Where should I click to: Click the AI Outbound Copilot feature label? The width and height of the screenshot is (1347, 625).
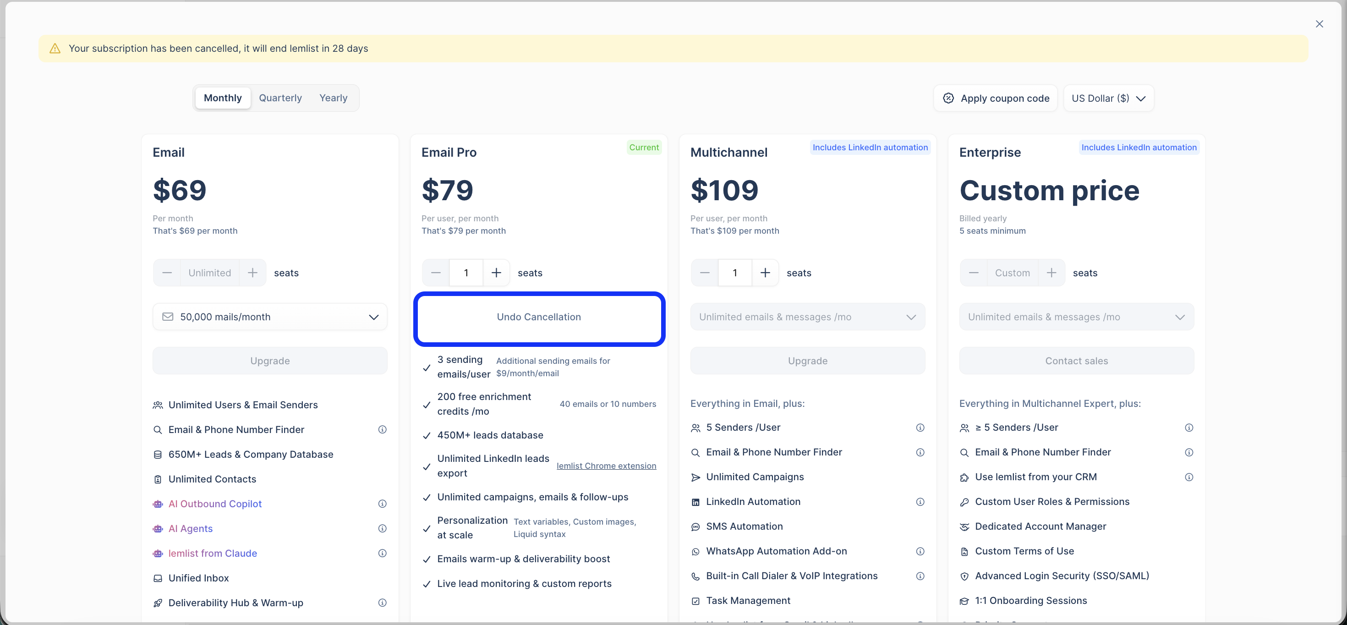click(215, 504)
